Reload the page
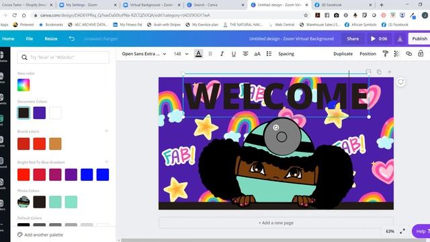430x242 pixels. [15, 15]
